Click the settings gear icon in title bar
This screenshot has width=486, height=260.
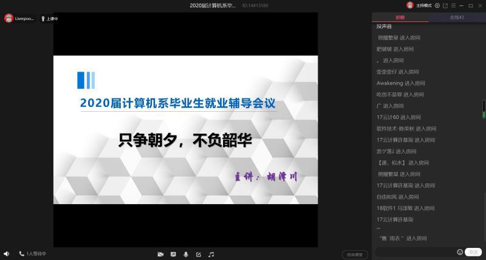(437, 5)
